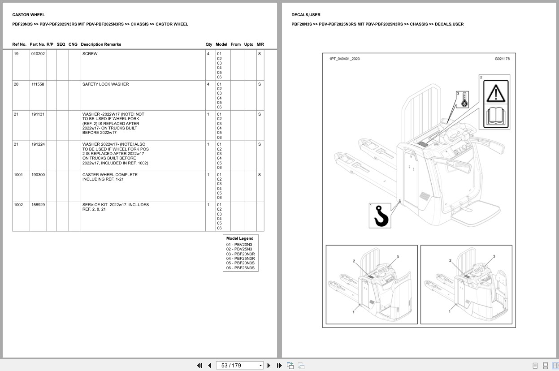This screenshot has height=371, width=559.
Task: Go to the previous page
Action: coord(209,366)
